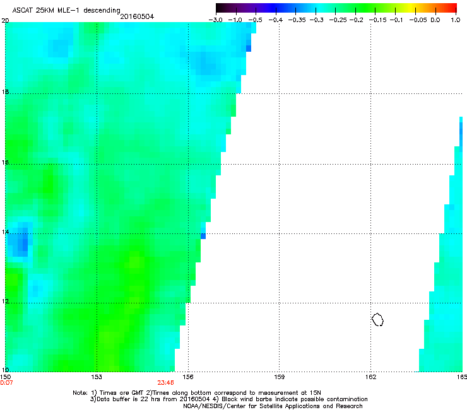Click the red time stamp 23:46

(165, 383)
